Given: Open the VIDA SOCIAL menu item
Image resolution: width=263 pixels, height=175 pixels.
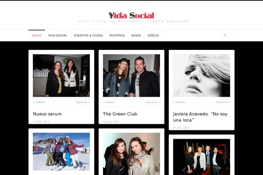Looking at the screenshot, I should point(57,35).
